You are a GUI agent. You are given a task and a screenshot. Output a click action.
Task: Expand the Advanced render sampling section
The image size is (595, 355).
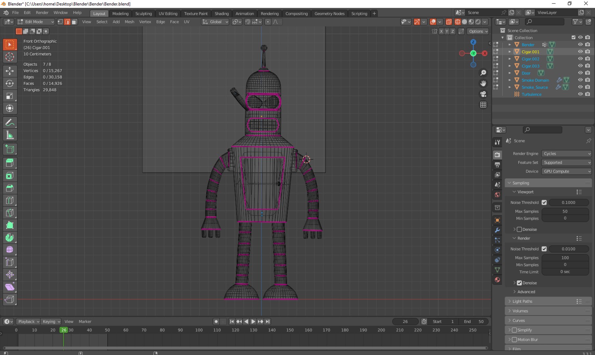point(526,292)
